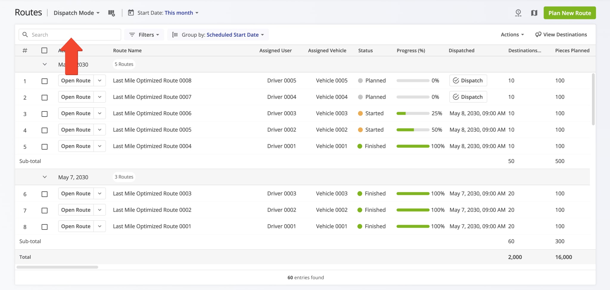Check the box for Last Mile Optimized Route 0008
The height and width of the screenshot is (290, 610).
coord(44,81)
